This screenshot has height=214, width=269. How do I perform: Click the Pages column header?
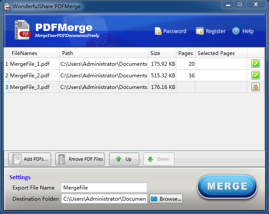185,53
